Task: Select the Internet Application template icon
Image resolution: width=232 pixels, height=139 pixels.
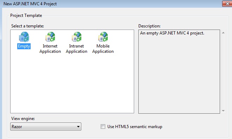Action: pyautogui.click(x=50, y=37)
